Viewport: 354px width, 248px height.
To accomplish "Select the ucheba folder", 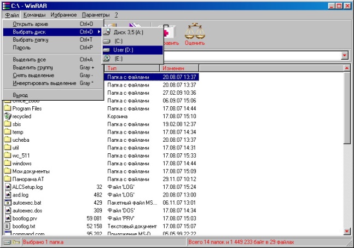I will [21, 140].
